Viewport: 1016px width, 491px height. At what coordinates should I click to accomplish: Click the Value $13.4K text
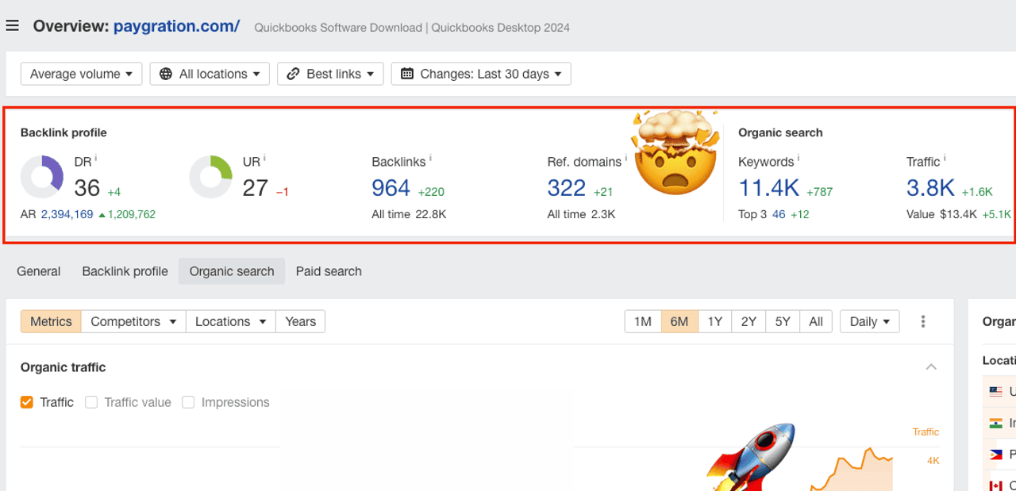(941, 214)
